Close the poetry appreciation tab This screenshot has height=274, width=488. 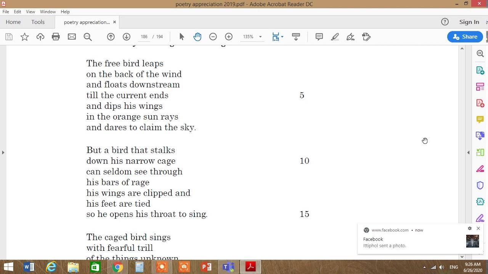(x=114, y=22)
